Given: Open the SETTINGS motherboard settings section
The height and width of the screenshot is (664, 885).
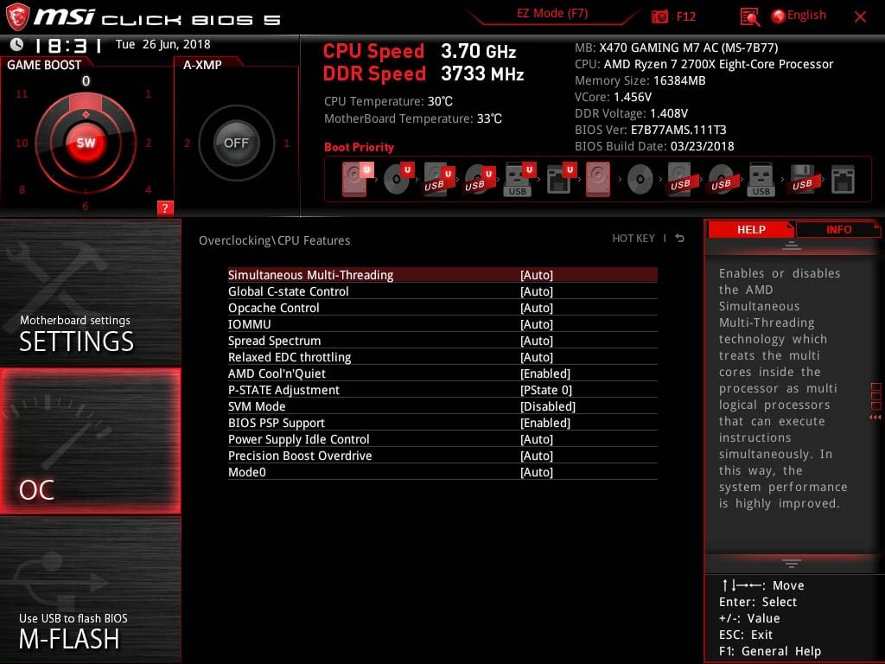Looking at the screenshot, I should click(x=90, y=292).
